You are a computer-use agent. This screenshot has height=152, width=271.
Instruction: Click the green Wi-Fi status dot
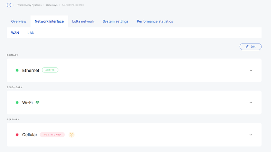[x=17, y=102]
